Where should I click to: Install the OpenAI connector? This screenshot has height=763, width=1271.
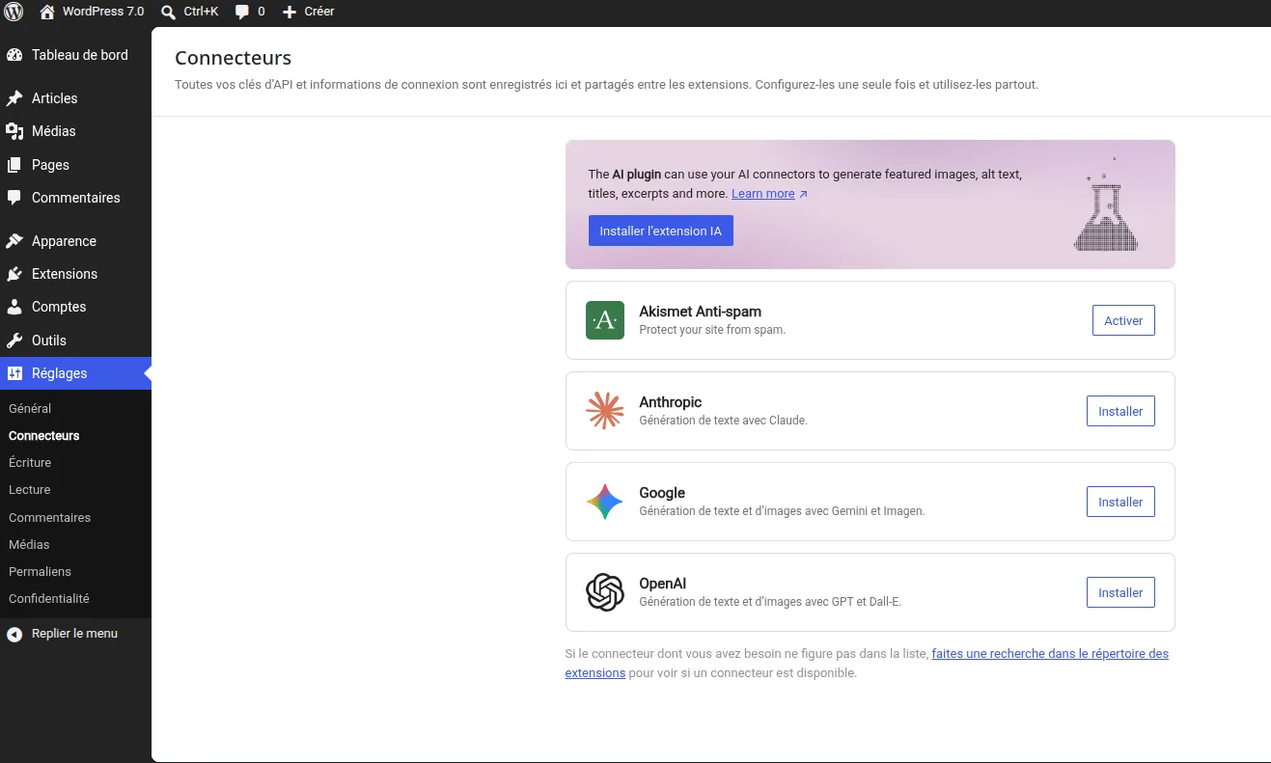point(1120,592)
